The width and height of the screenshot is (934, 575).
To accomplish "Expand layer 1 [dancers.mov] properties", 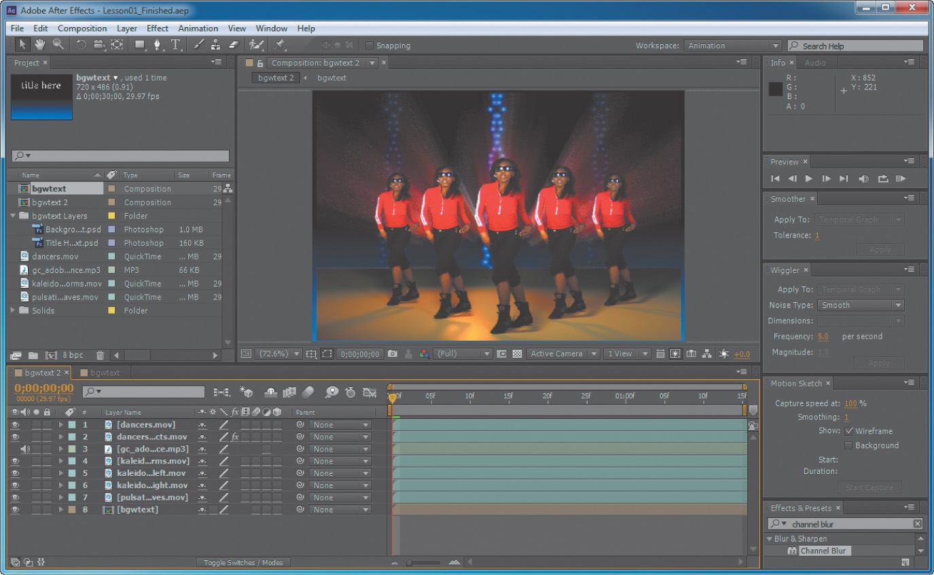I will 60,425.
